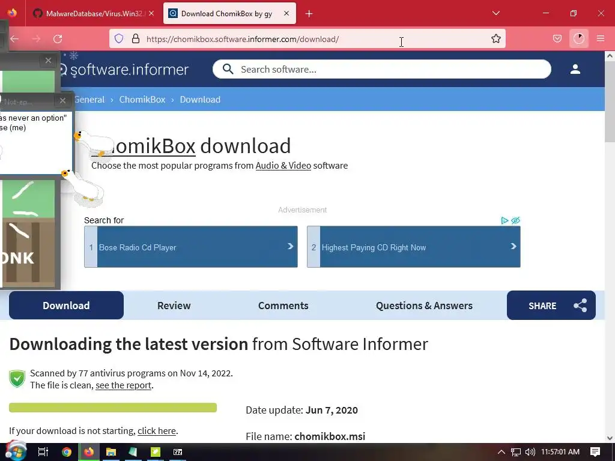Open the 7-Zip taskbar icon
This screenshot has height=461, width=615.
178,452
